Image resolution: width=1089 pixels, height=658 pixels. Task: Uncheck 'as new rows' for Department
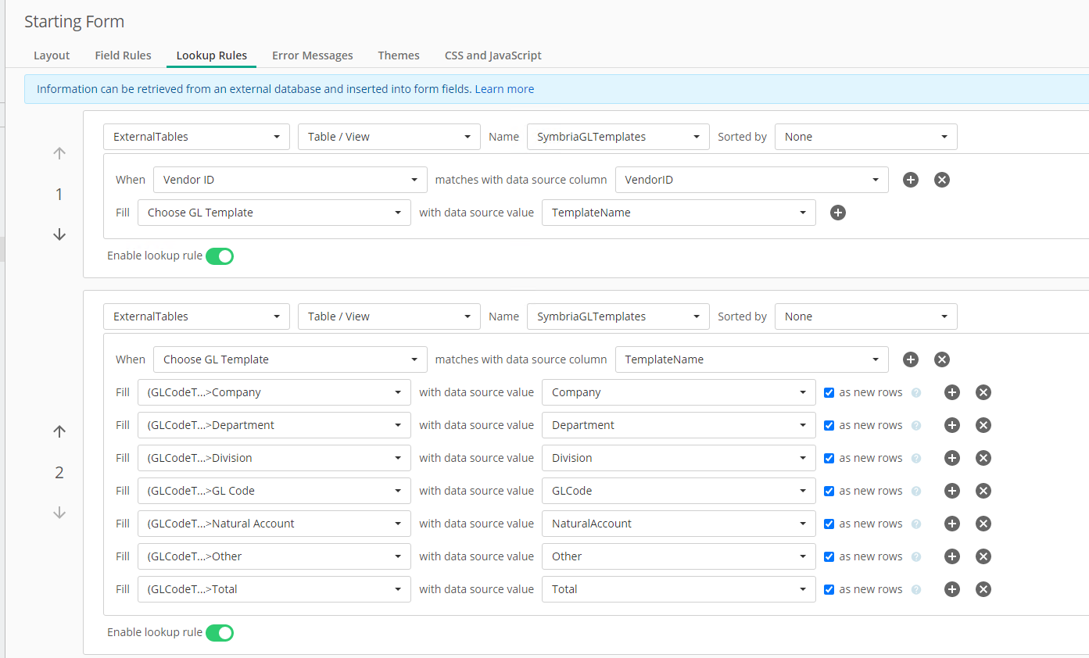pyautogui.click(x=829, y=425)
